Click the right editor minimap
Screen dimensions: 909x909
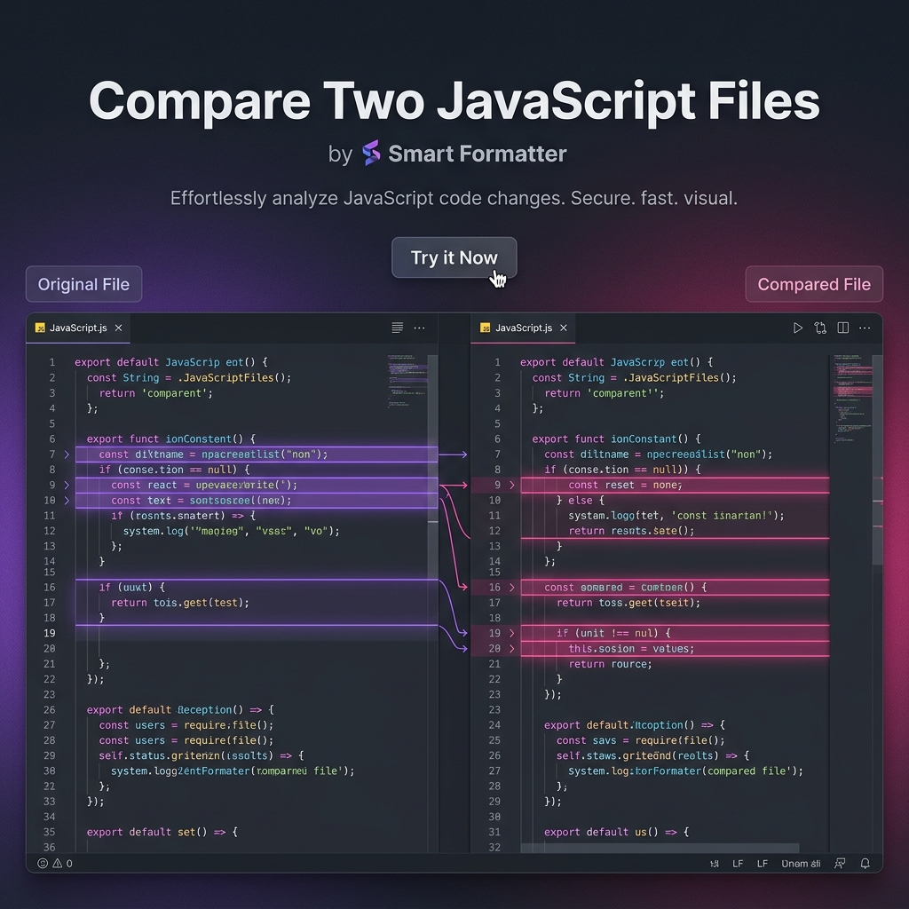tap(853, 398)
